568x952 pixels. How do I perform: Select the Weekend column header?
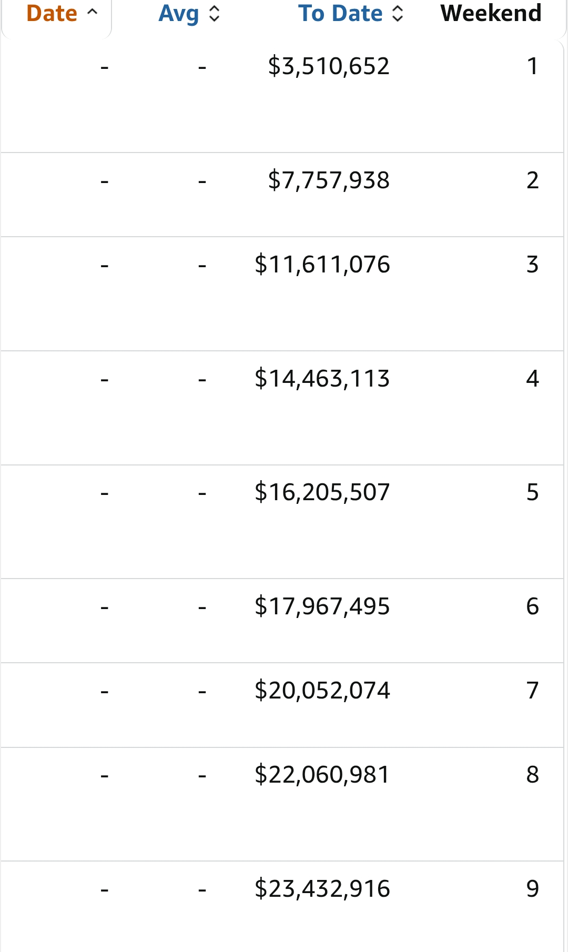(491, 14)
